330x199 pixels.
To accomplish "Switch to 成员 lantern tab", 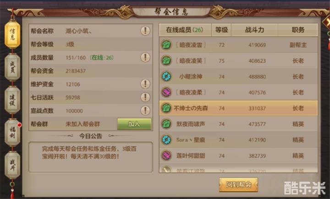I will [x=12, y=67].
